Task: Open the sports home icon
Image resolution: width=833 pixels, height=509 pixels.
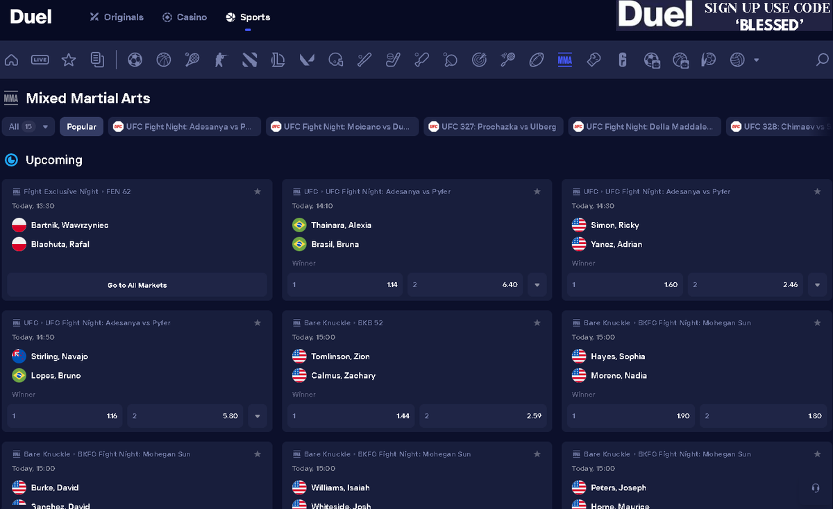Action: pos(11,60)
